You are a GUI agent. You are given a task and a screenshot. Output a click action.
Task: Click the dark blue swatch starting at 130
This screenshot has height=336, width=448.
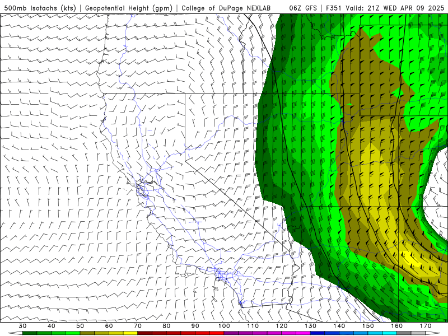pos(318,333)
